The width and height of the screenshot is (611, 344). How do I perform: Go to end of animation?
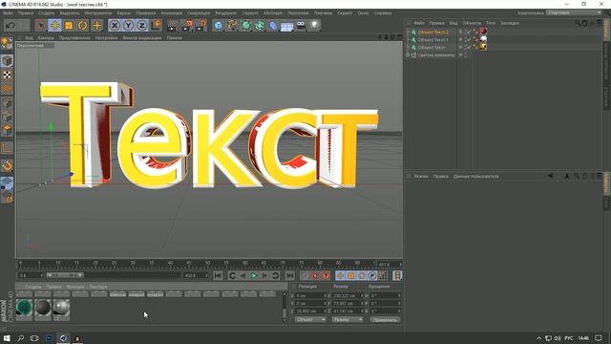click(x=289, y=276)
